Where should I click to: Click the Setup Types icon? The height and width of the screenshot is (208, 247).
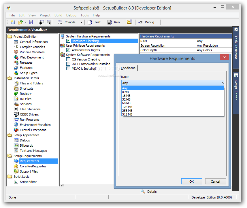tap(16, 73)
